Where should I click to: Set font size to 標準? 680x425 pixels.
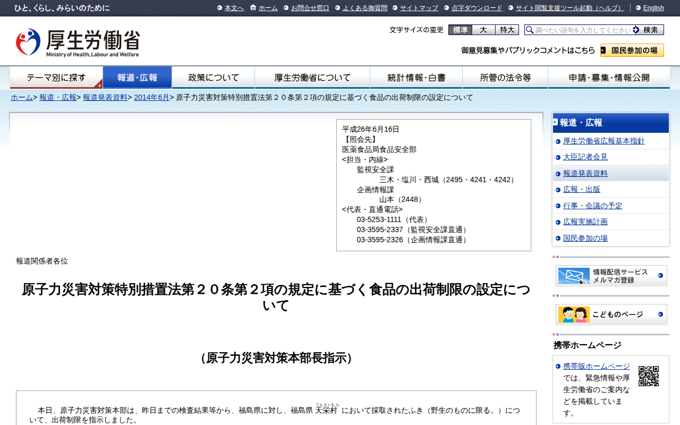pyautogui.click(x=460, y=30)
